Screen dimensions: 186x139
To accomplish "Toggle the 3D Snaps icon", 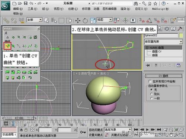I will pos(142,20).
